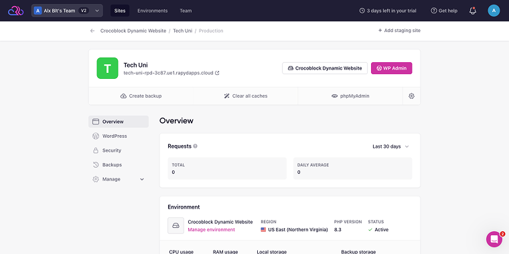The width and height of the screenshot is (509, 254).
Task: Open Crocoblock Dynamic Website breadcrumb link
Action: click(x=133, y=31)
